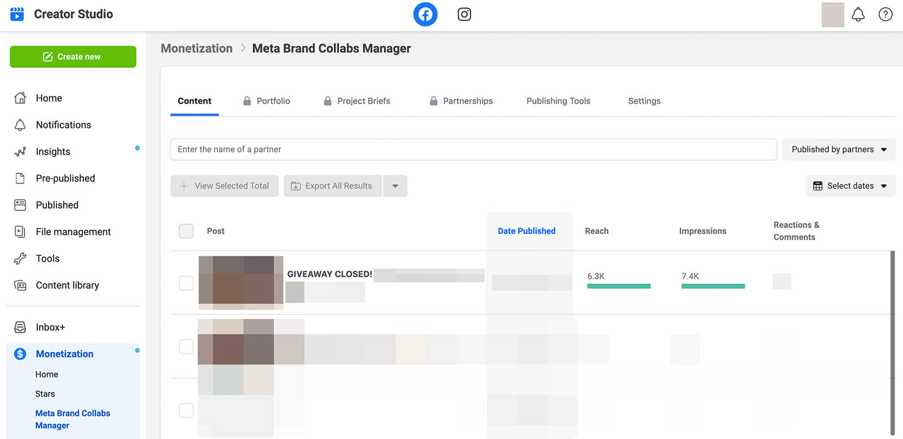Screen dimensions: 903x439
Task: Click the Content library icon
Action: click(20, 285)
